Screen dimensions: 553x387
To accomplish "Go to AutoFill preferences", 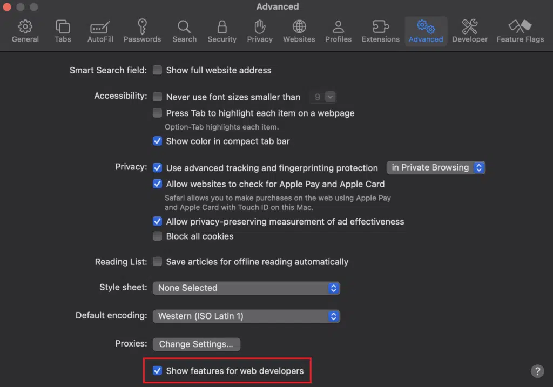I will tap(100, 31).
